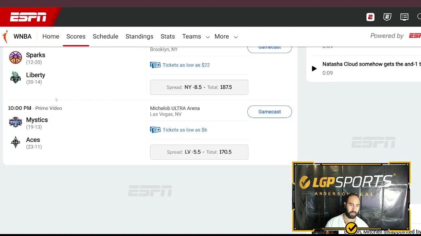The height and width of the screenshot is (236, 421).
Task: Click the monitor list icon in header
Action: pos(405,17)
